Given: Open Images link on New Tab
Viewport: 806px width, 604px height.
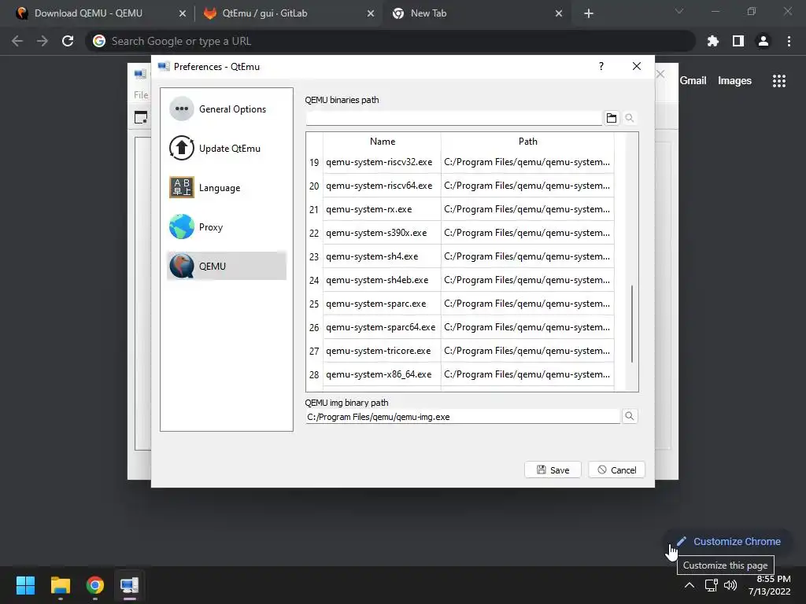Looking at the screenshot, I should point(734,81).
